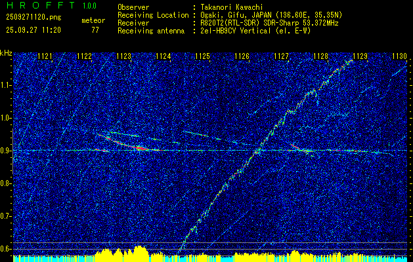Click the 1123 time axis label
413x262 pixels.
(123, 56)
